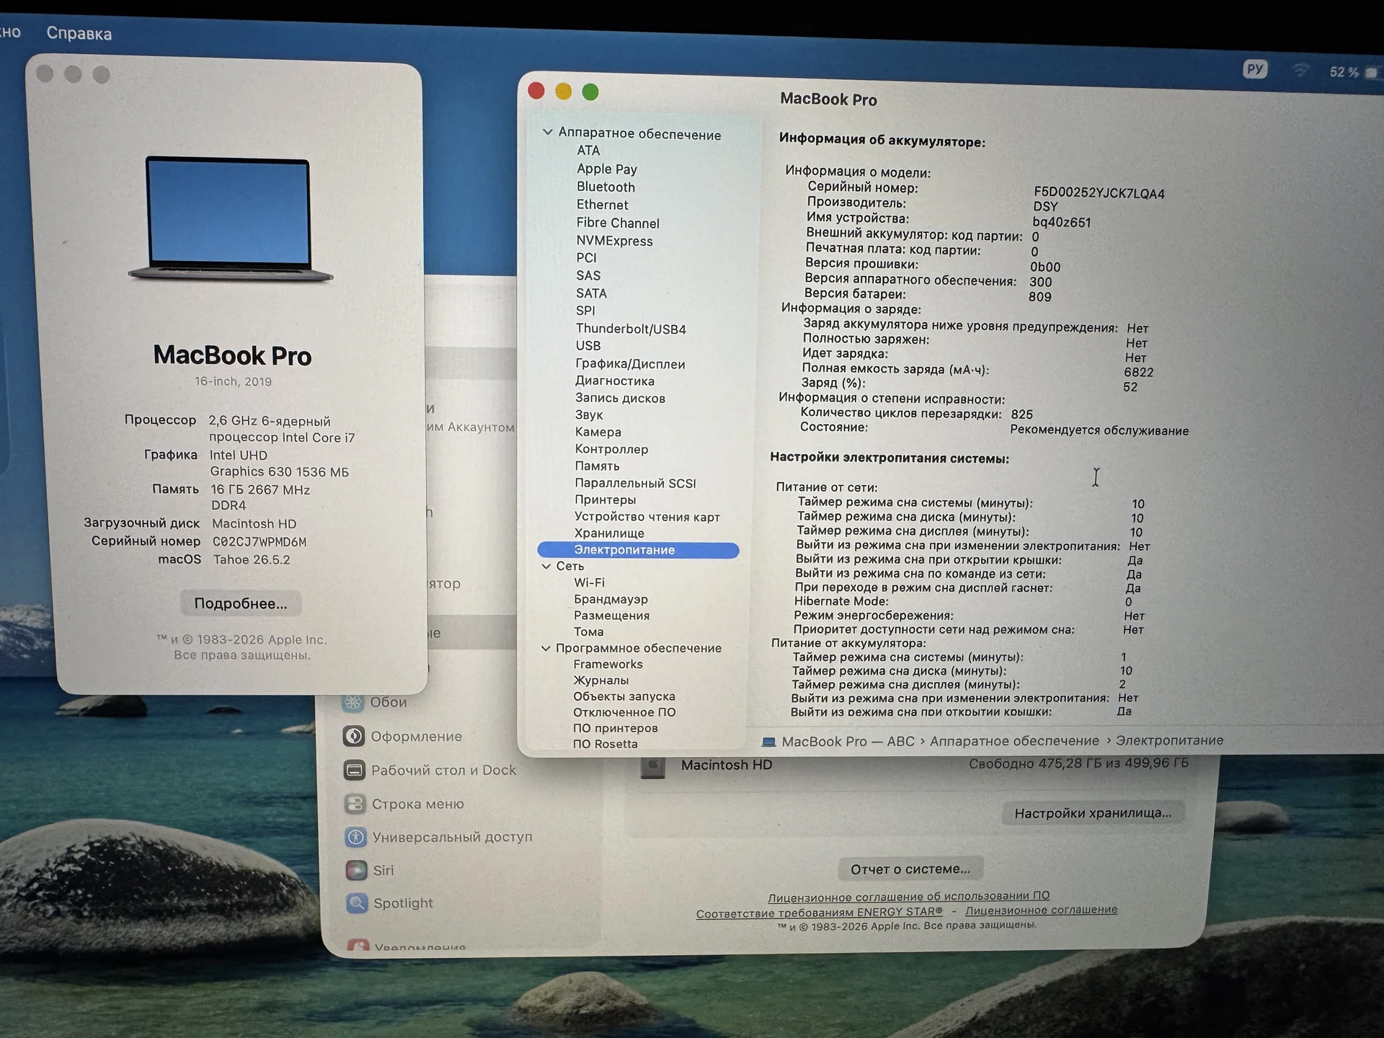The height and width of the screenshot is (1038, 1384).
Task: Select Отключенное ПО in the sidebar
Action: pos(624,712)
